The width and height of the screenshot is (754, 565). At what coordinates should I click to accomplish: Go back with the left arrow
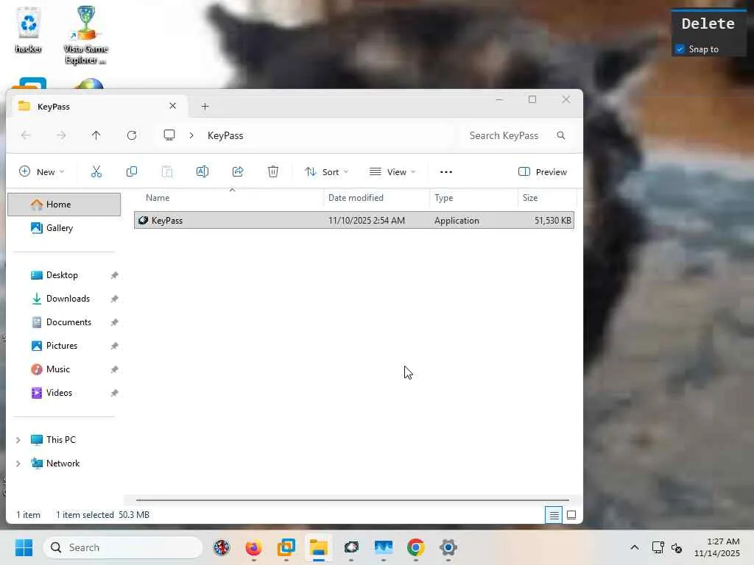(26, 135)
